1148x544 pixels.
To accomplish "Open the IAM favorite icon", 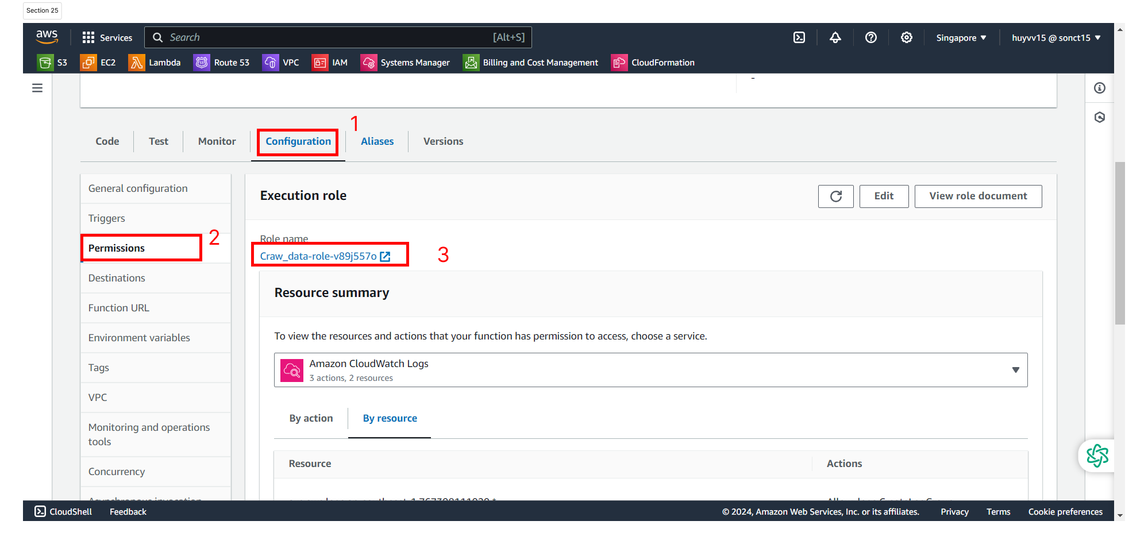I will pyautogui.click(x=319, y=62).
